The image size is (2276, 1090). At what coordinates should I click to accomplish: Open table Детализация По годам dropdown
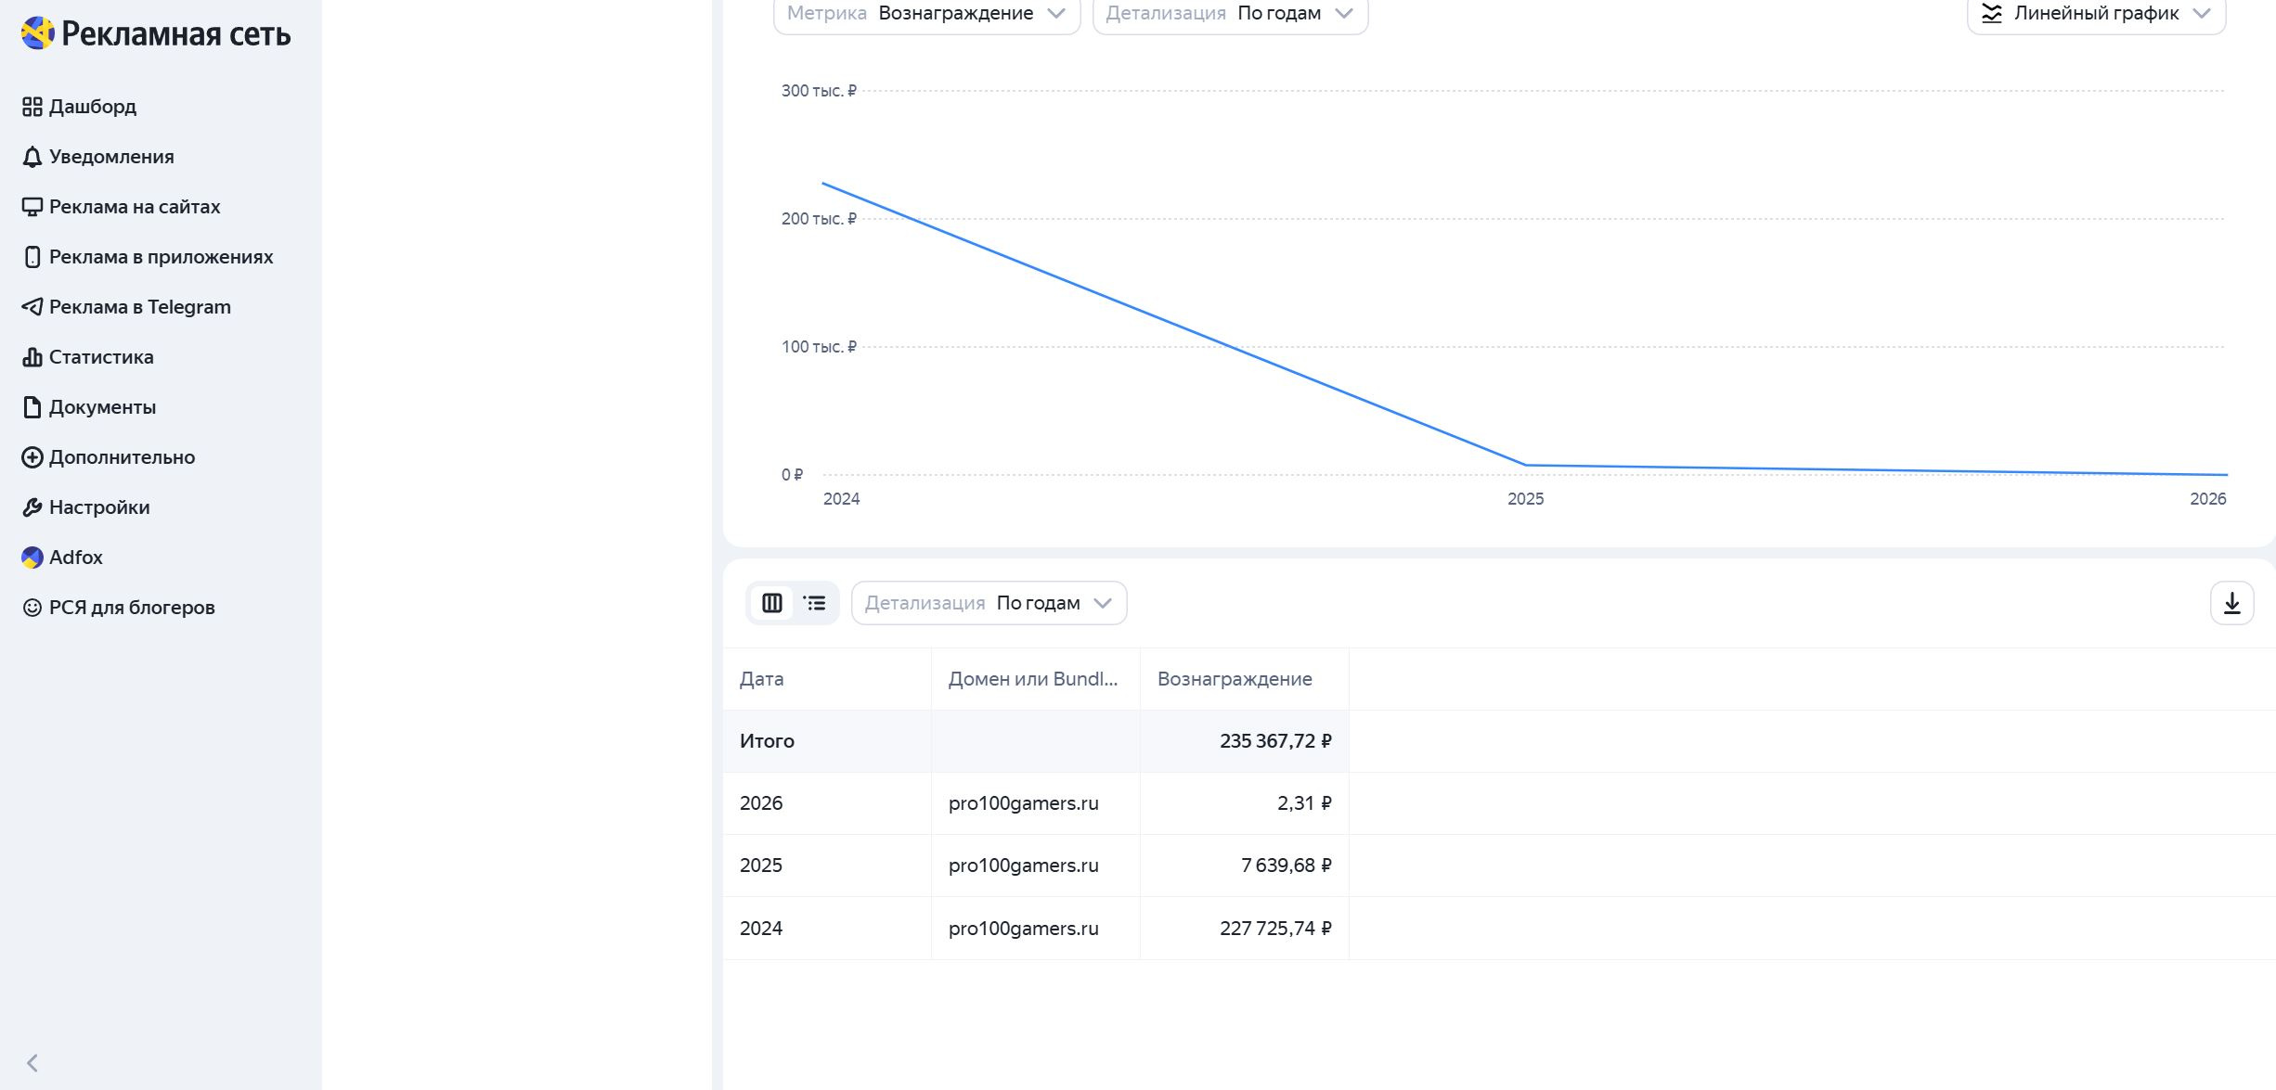coord(989,603)
